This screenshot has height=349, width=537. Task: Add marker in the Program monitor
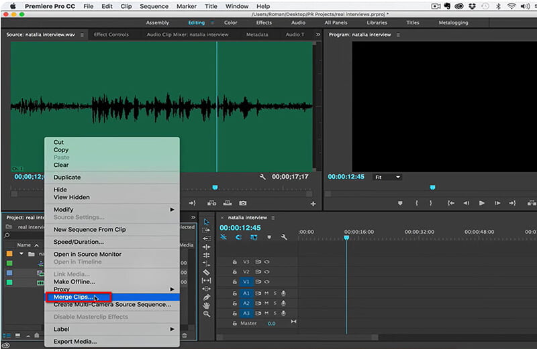(399, 203)
